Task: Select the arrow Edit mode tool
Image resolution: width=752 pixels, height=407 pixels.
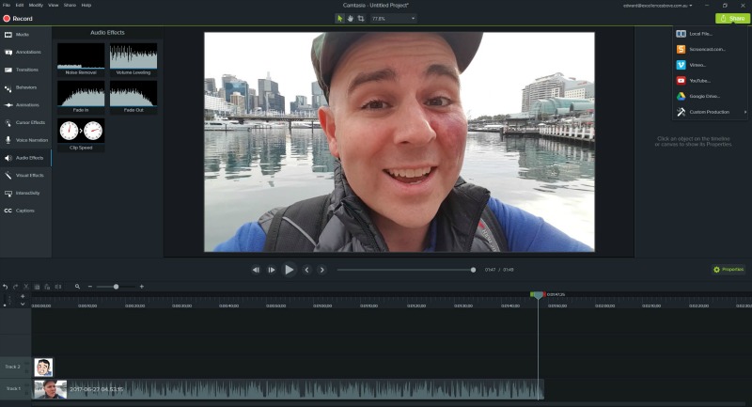Action: click(x=339, y=18)
